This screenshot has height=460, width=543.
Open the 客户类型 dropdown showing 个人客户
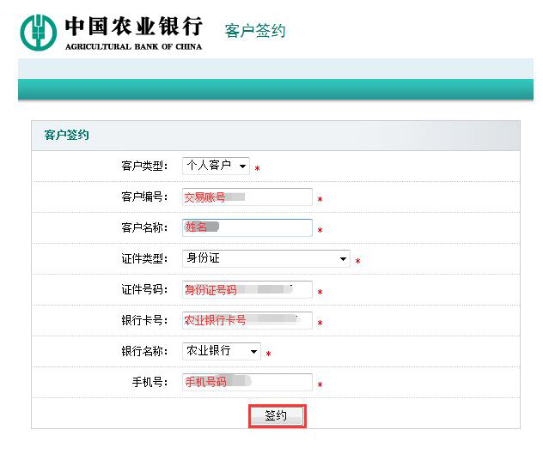[x=216, y=166]
